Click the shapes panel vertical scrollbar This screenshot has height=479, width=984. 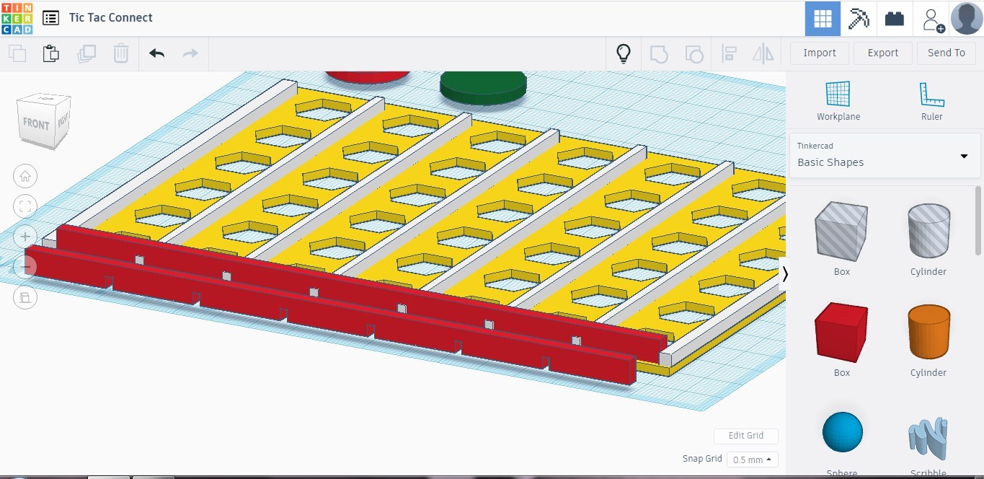979,220
